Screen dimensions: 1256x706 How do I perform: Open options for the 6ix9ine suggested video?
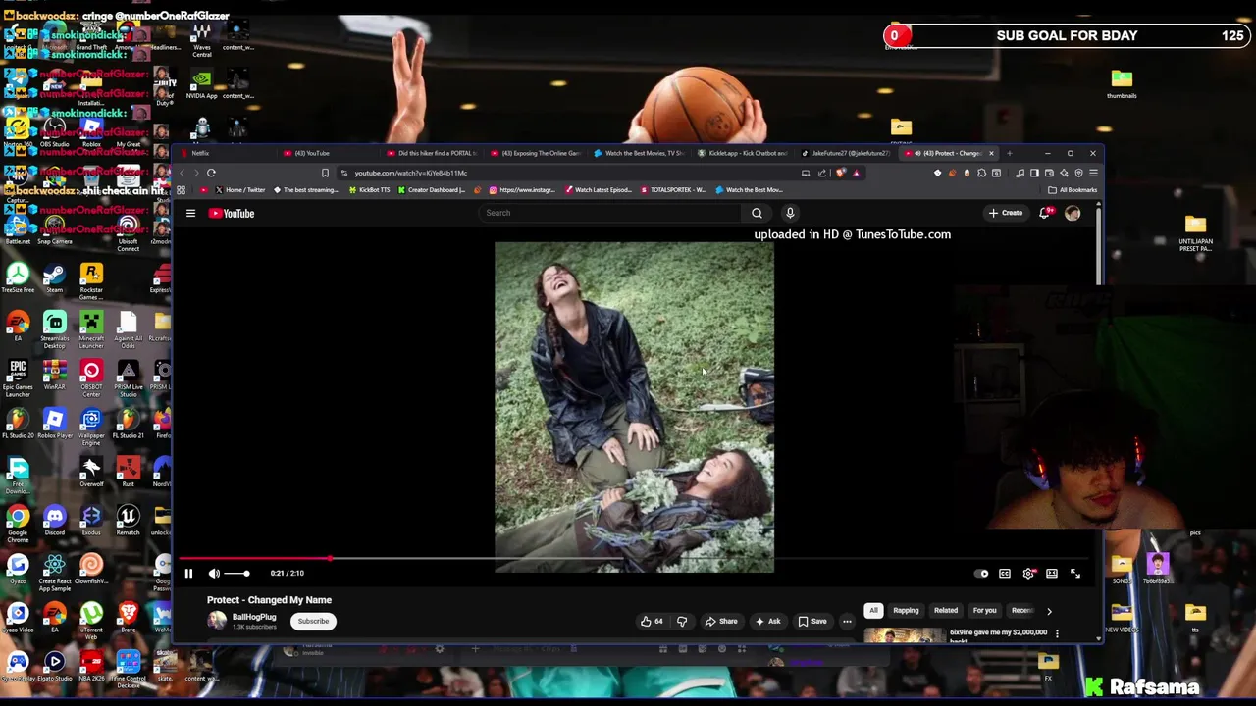click(x=1057, y=633)
